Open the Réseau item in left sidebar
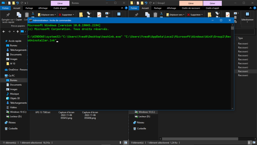The image size is (257, 145). point(12,123)
